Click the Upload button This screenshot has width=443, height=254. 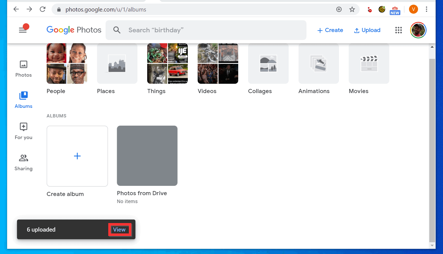(x=367, y=30)
